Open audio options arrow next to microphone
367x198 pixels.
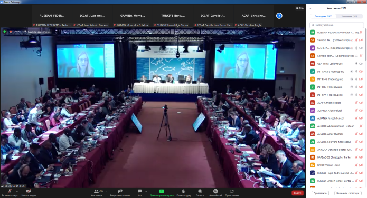pos(17,191)
